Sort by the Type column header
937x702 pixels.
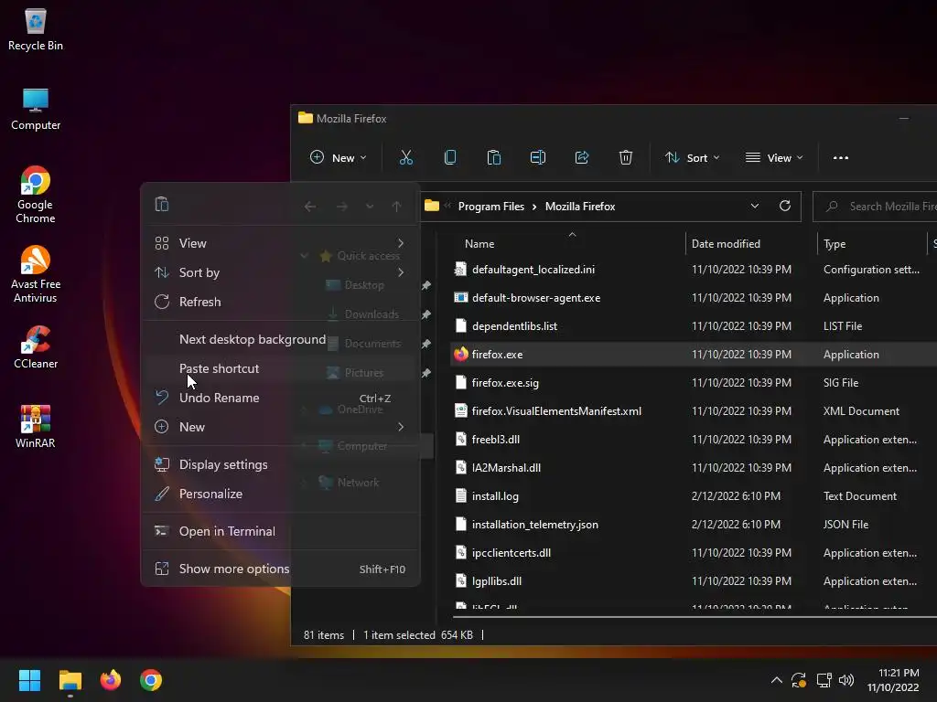click(x=835, y=243)
